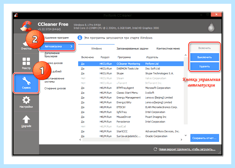Click Сохранить отчет button
This screenshot has height=168, width=235.
(x=205, y=138)
